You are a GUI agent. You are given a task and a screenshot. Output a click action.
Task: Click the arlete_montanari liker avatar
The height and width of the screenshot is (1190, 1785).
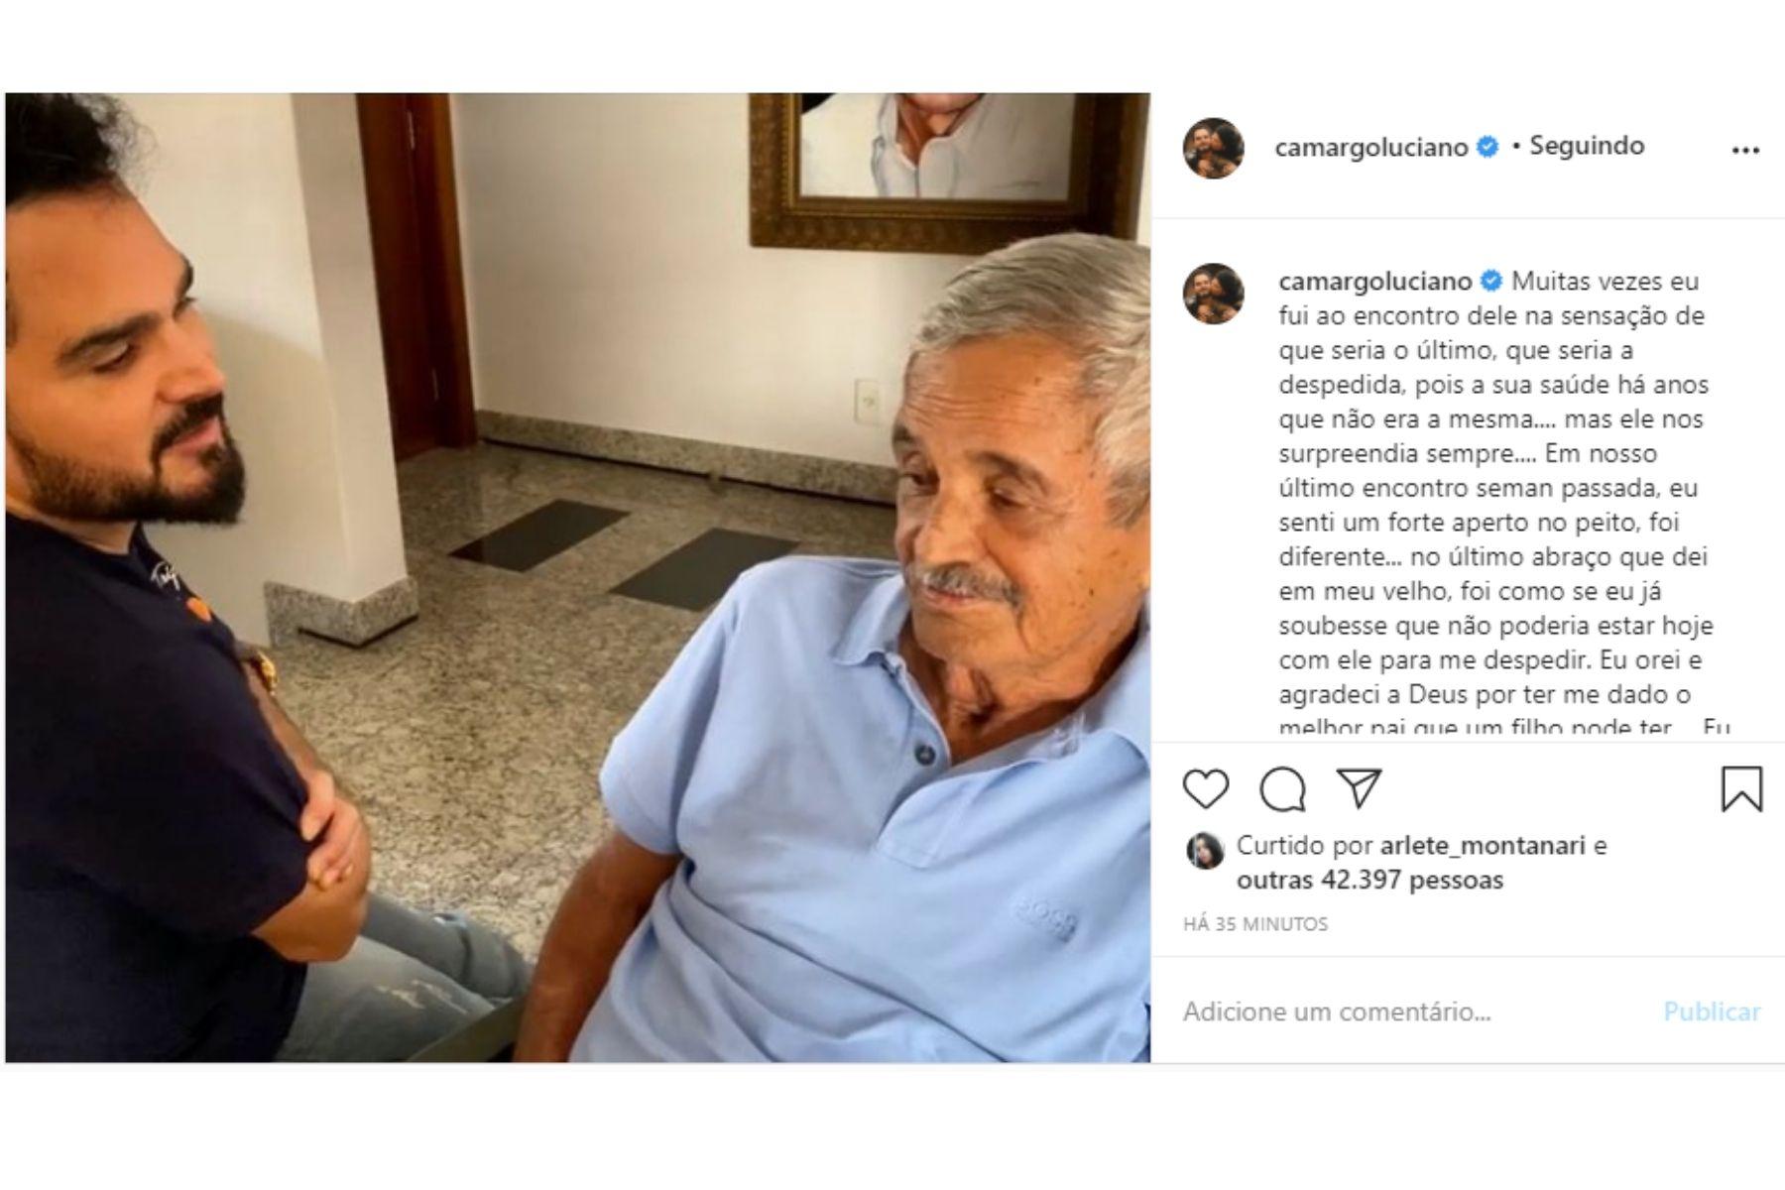coord(1205,851)
